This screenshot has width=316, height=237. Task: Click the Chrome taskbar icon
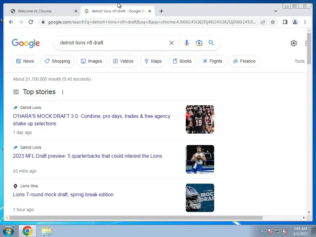pyautogui.click(x=27, y=231)
